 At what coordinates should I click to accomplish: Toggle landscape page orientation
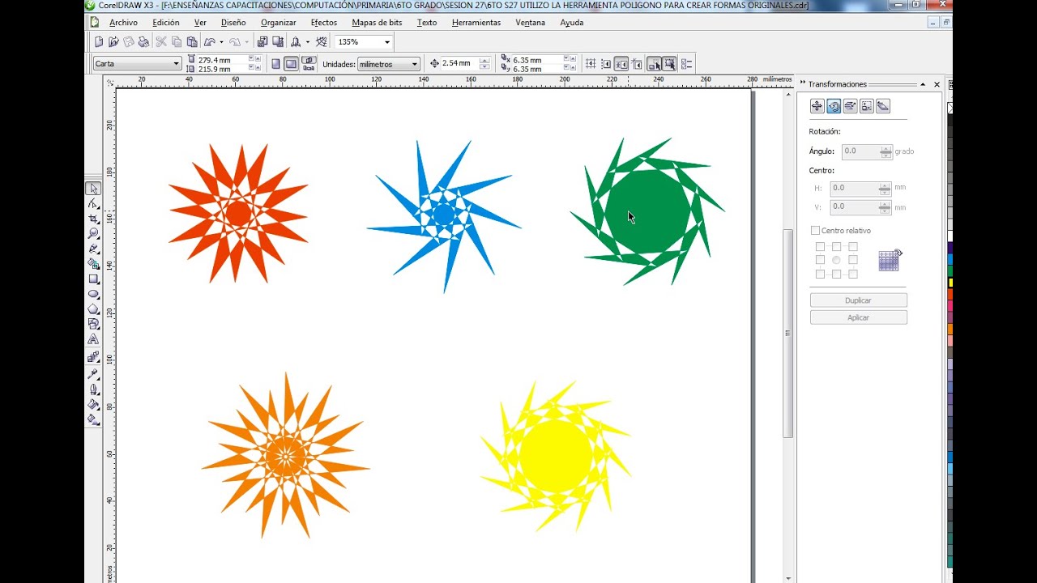pos(291,64)
